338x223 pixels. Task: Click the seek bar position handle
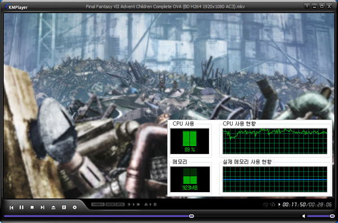pyautogui.click(x=192, y=216)
